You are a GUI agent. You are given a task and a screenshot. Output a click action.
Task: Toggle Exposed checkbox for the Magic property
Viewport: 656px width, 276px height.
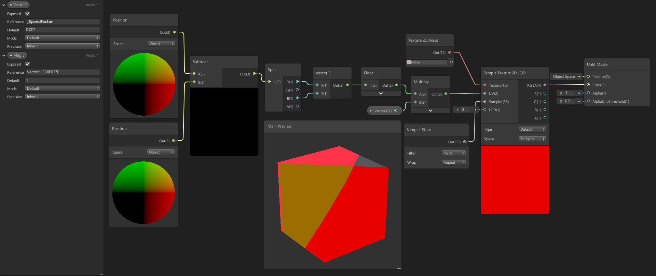click(28, 64)
